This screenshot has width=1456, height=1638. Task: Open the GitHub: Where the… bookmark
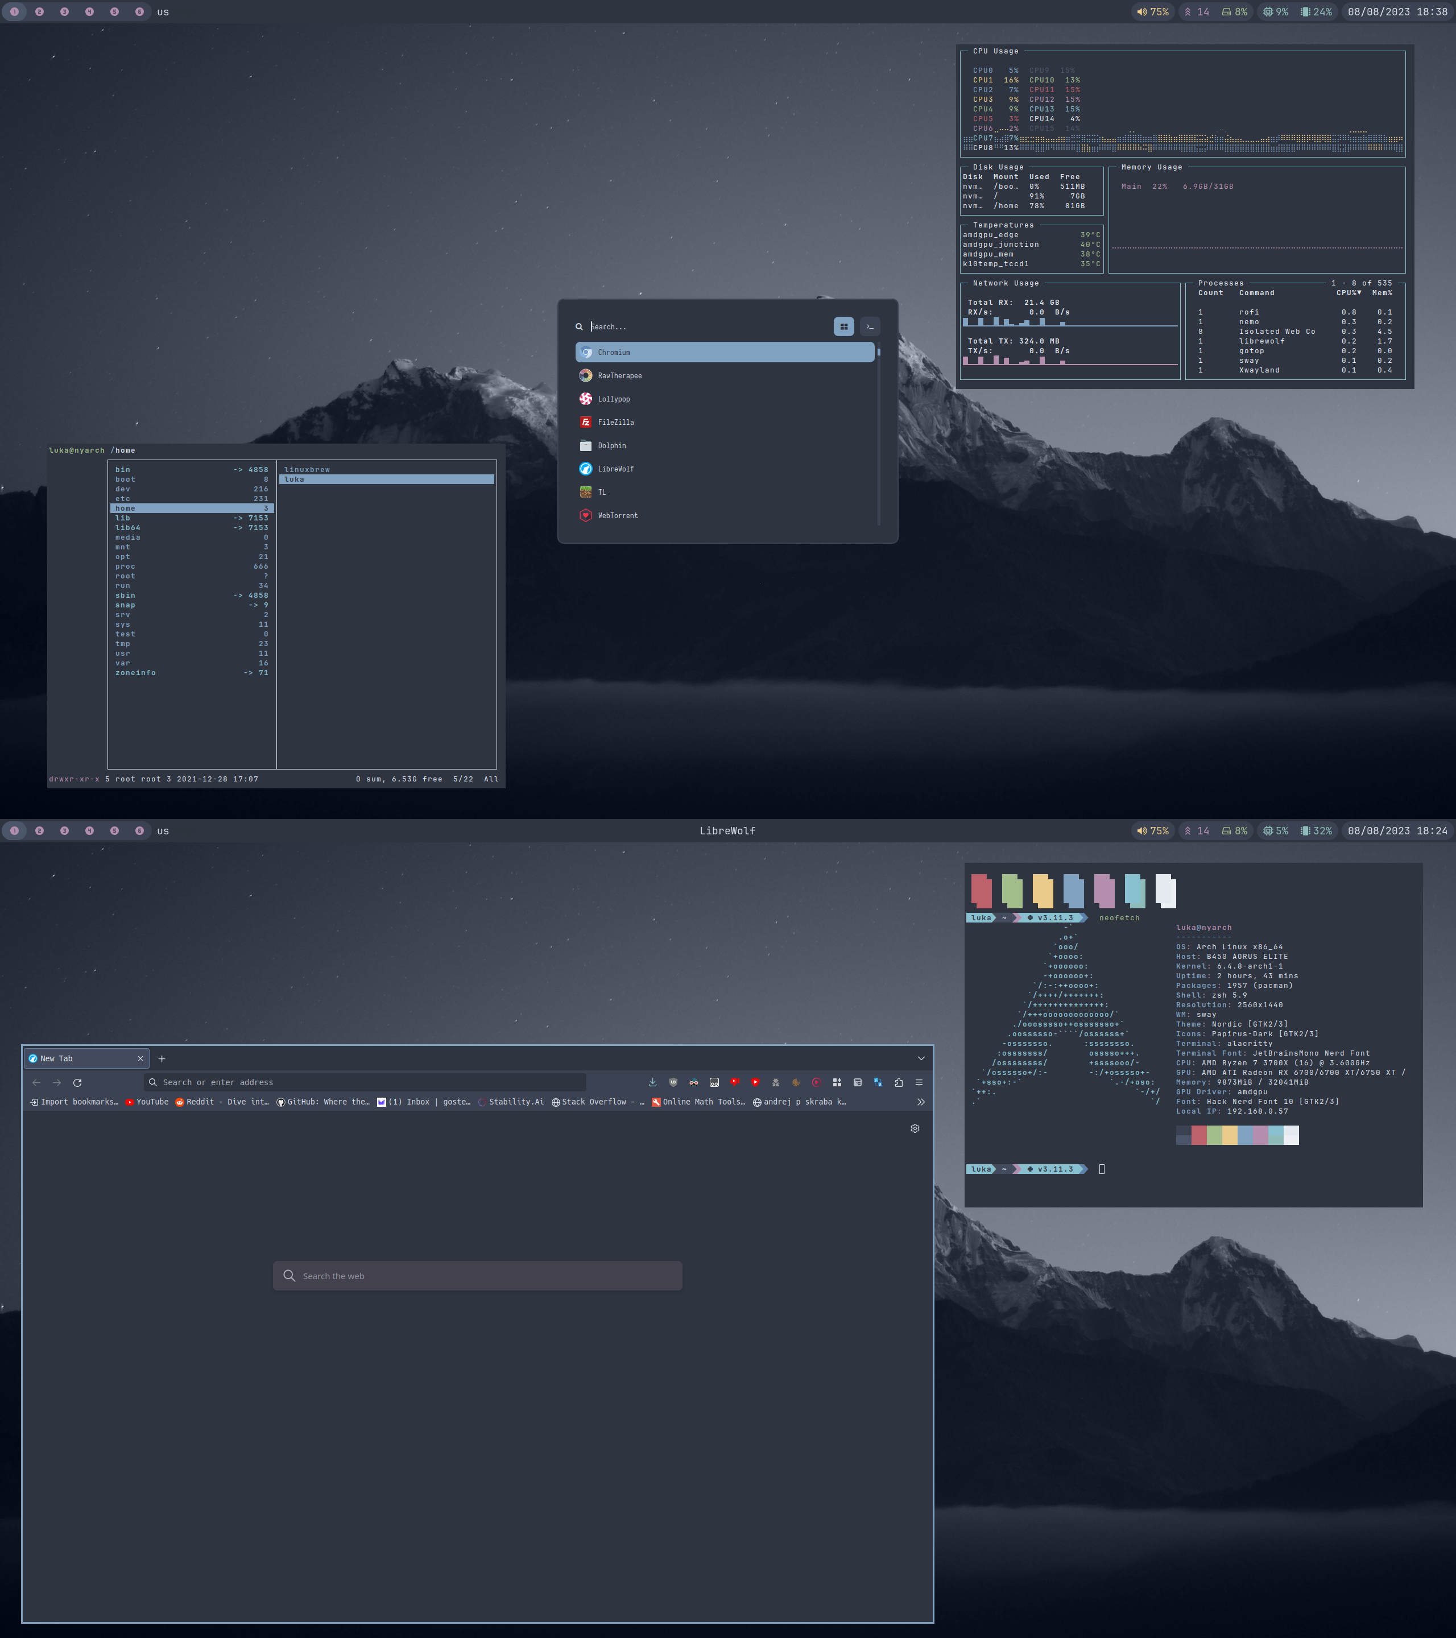(324, 1102)
